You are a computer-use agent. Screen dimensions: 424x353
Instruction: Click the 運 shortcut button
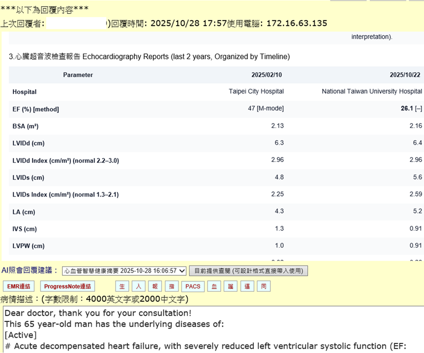tap(247, 286)
